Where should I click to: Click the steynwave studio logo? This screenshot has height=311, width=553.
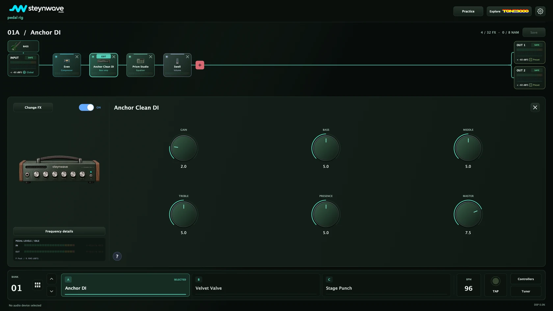[37, 9]
